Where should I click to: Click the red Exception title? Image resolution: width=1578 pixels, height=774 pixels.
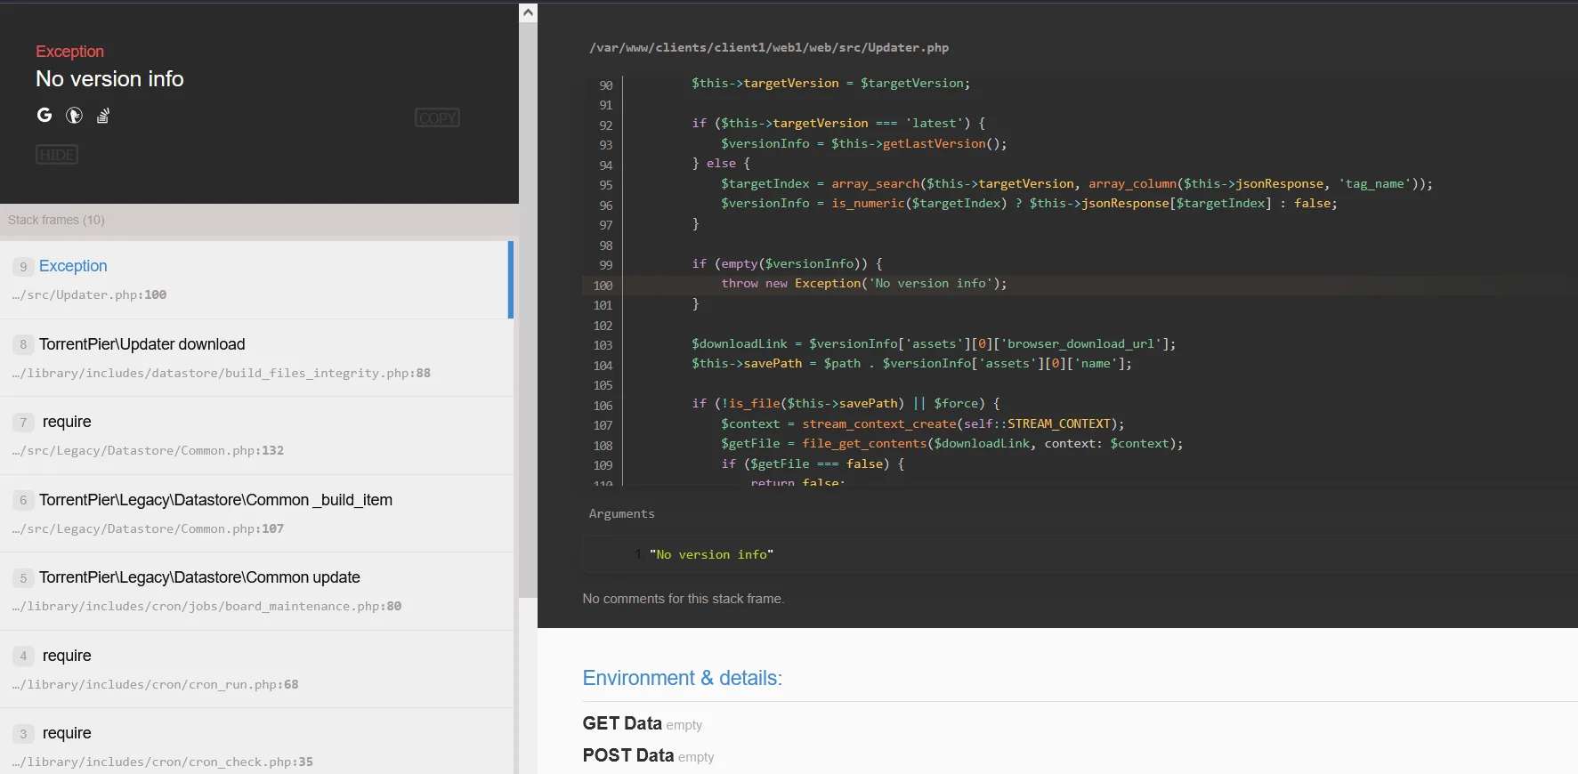coord(69,52)
